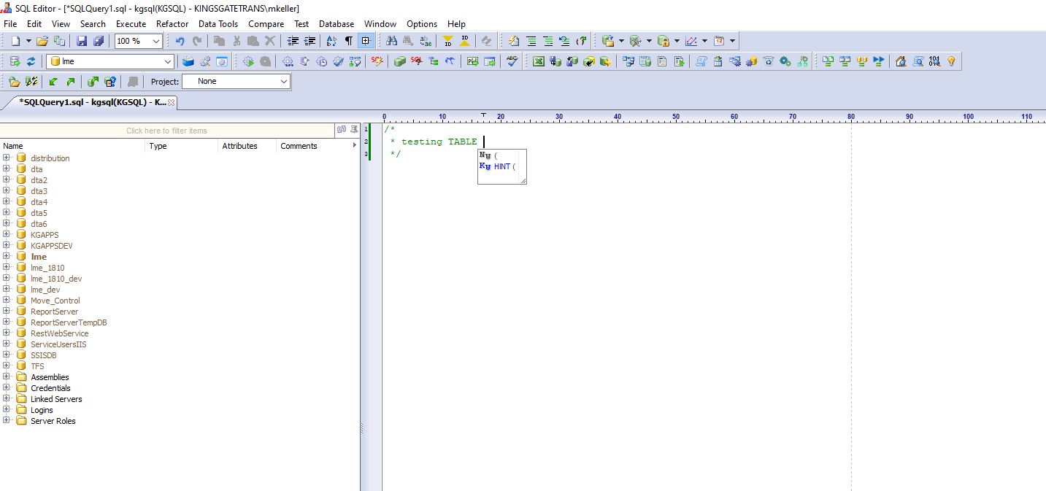Click the home icon in the toolbar
The width and height of the screenshot is (1046, 491).
901,61
